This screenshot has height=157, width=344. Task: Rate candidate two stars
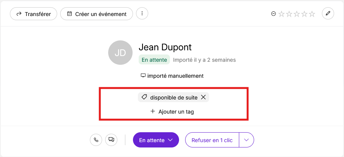289,14
